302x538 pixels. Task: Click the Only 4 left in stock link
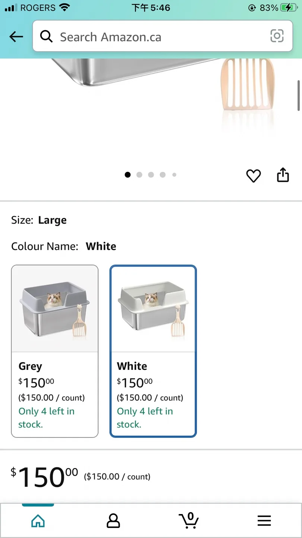click(x=46, y=417)
